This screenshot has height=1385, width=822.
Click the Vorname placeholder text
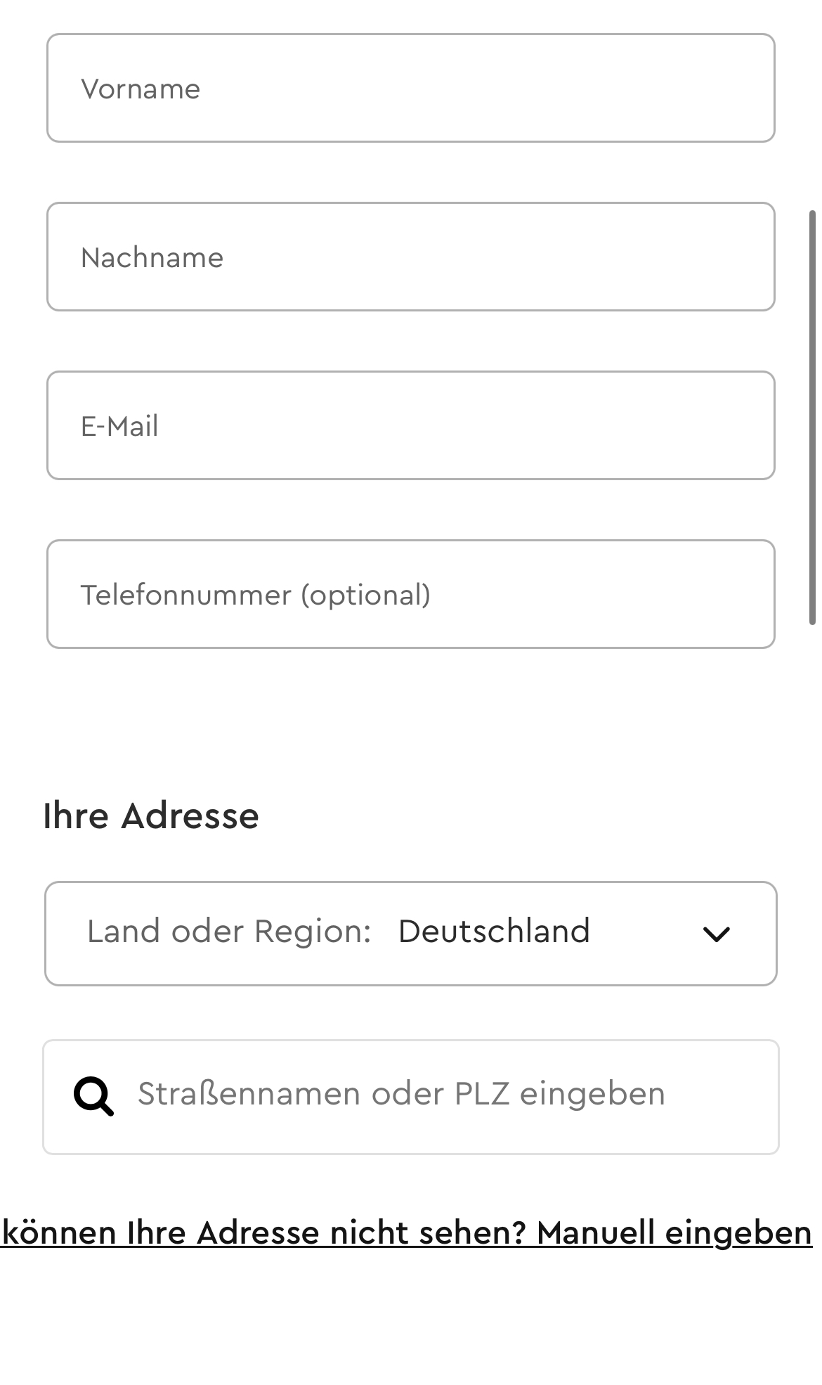coord(141,89)
